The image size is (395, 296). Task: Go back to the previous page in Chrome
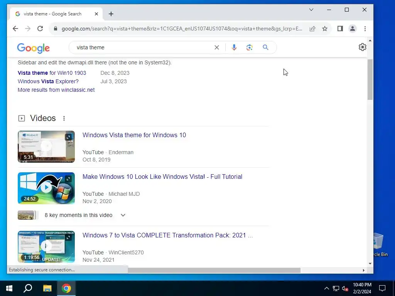[x=15, y=29]
